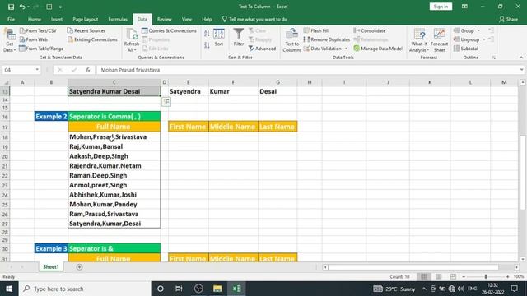
Task: Open Recent Sources
Action: click(x=86, y=30)
